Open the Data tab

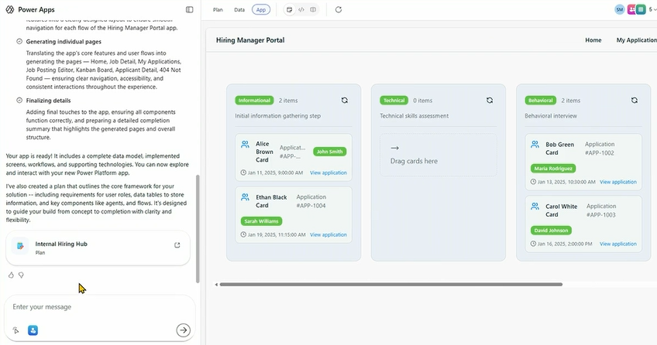pyautogui.click(x=239, y=9)
